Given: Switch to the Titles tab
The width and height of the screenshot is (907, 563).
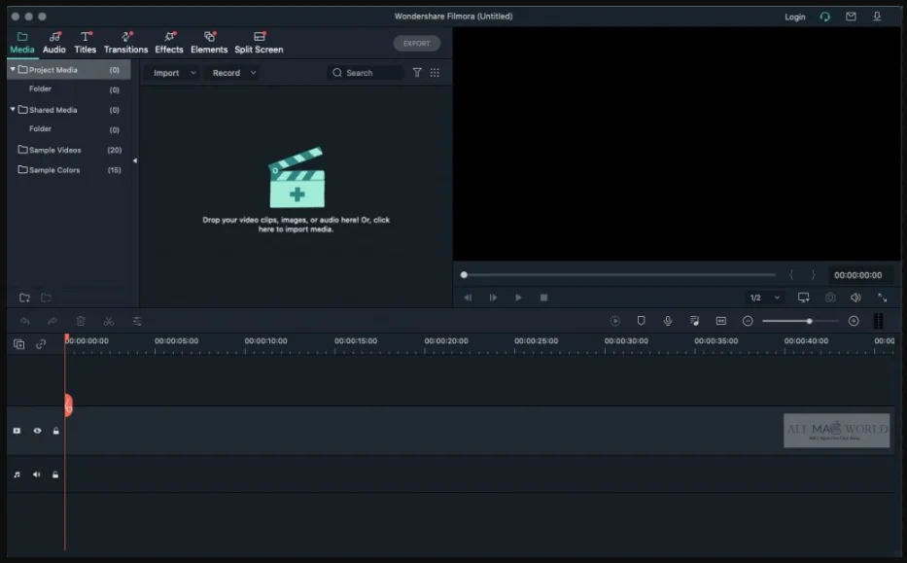Looking at the screenshot, I should (85, 43).
